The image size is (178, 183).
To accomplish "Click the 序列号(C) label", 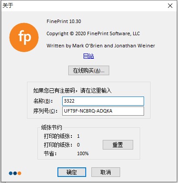I will pos(45,111).
